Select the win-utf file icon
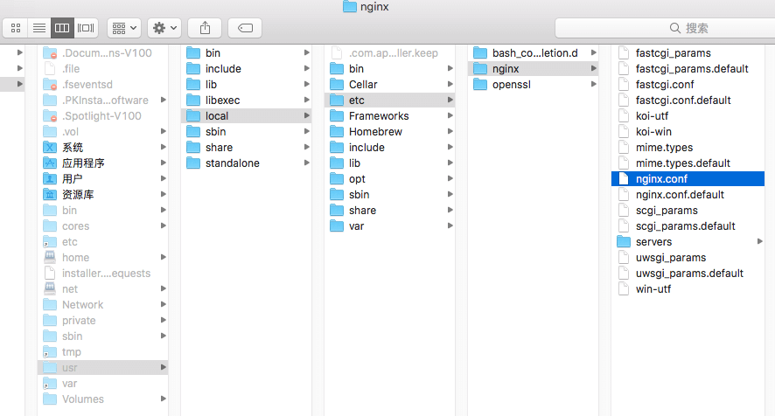Image resolution: width=775 pixels, height=416 pixels. [x=624, y=289]
